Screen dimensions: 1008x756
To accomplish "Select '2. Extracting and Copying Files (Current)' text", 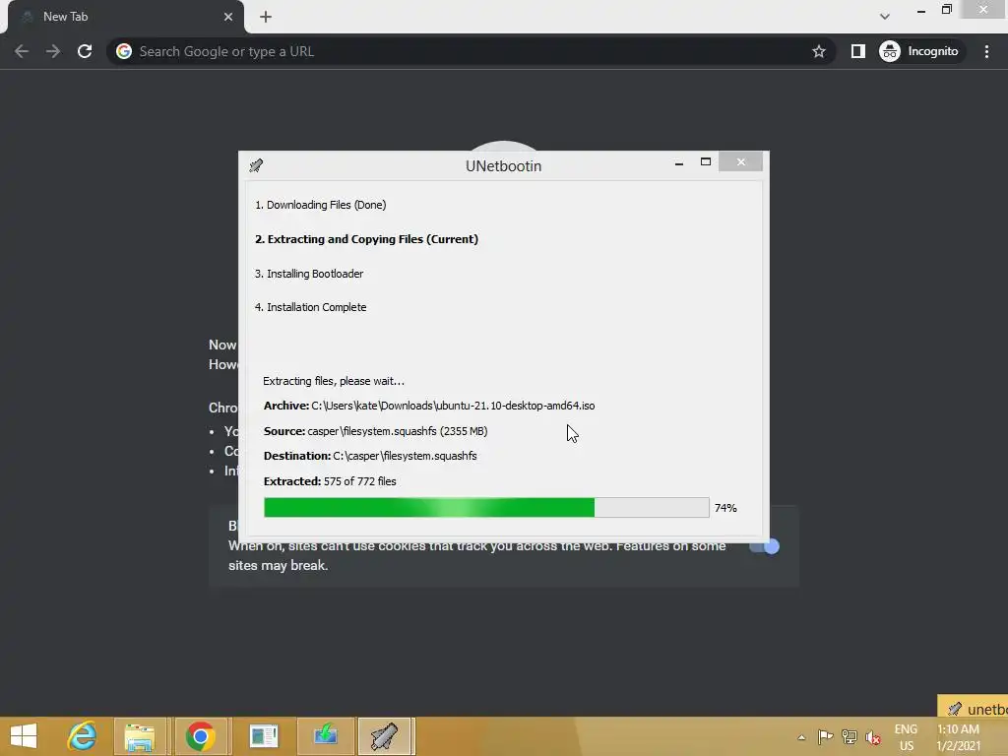I will pyautogui.click(x=366, y=239).
